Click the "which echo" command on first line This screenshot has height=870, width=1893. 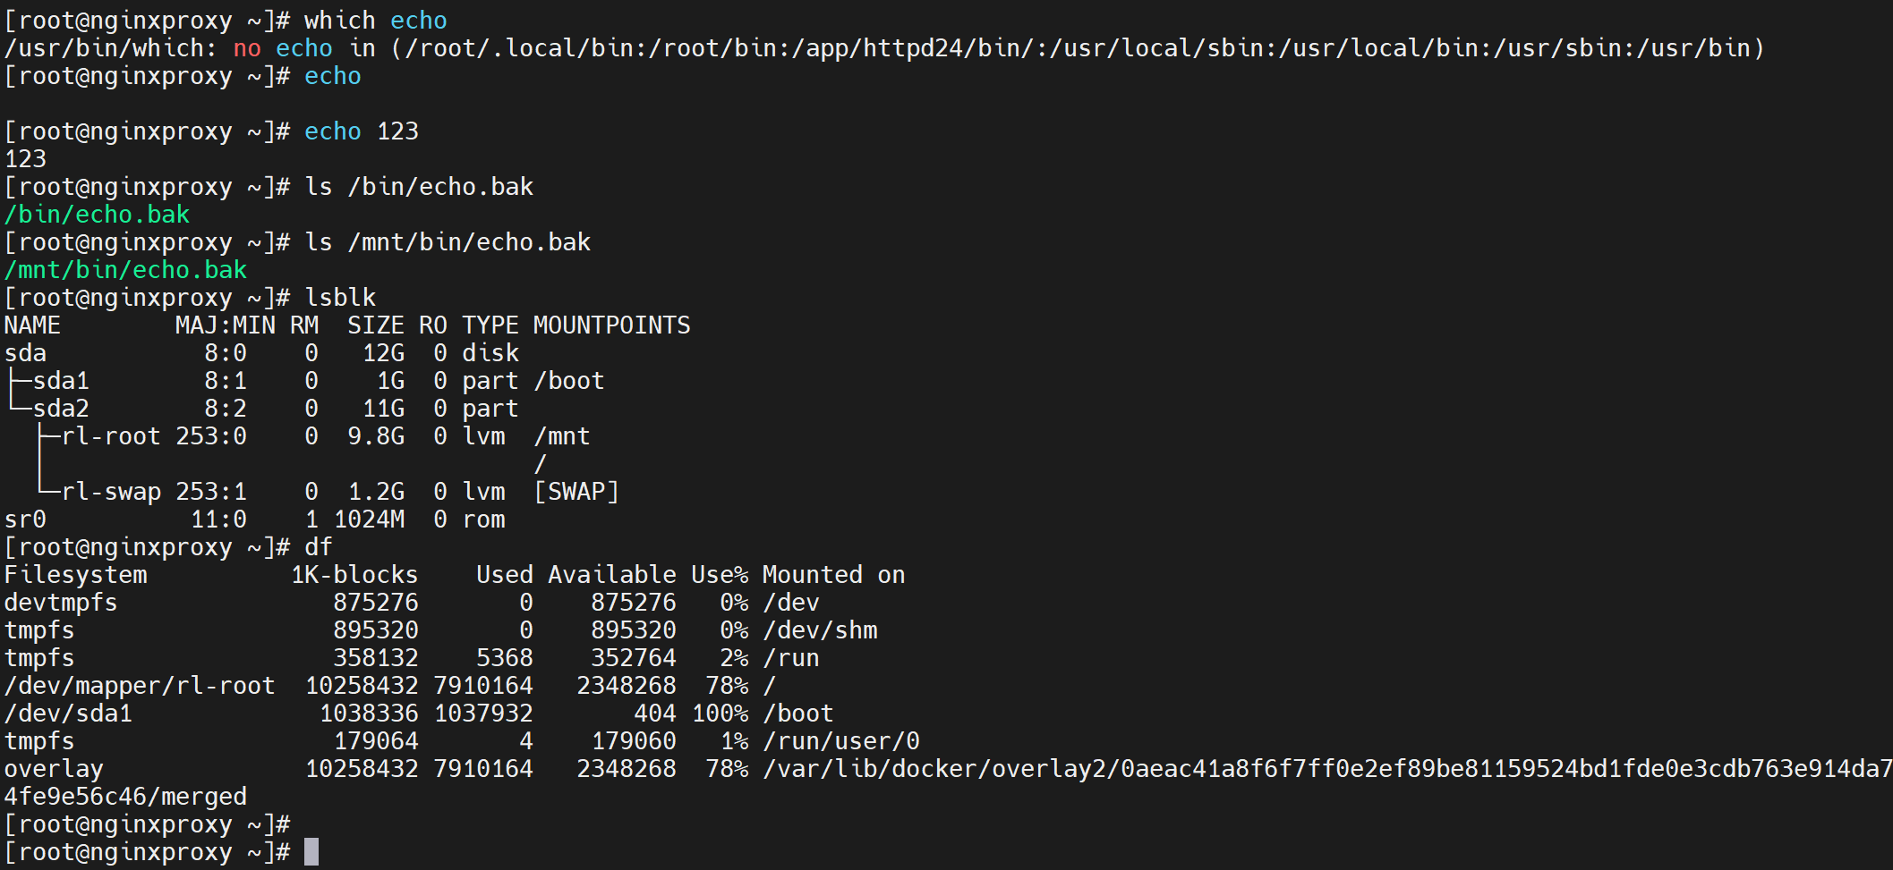(375, 21)
